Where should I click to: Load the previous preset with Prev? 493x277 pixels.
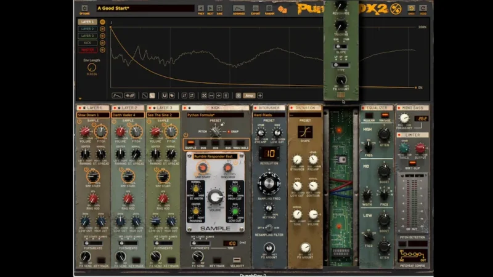(201, 9)
